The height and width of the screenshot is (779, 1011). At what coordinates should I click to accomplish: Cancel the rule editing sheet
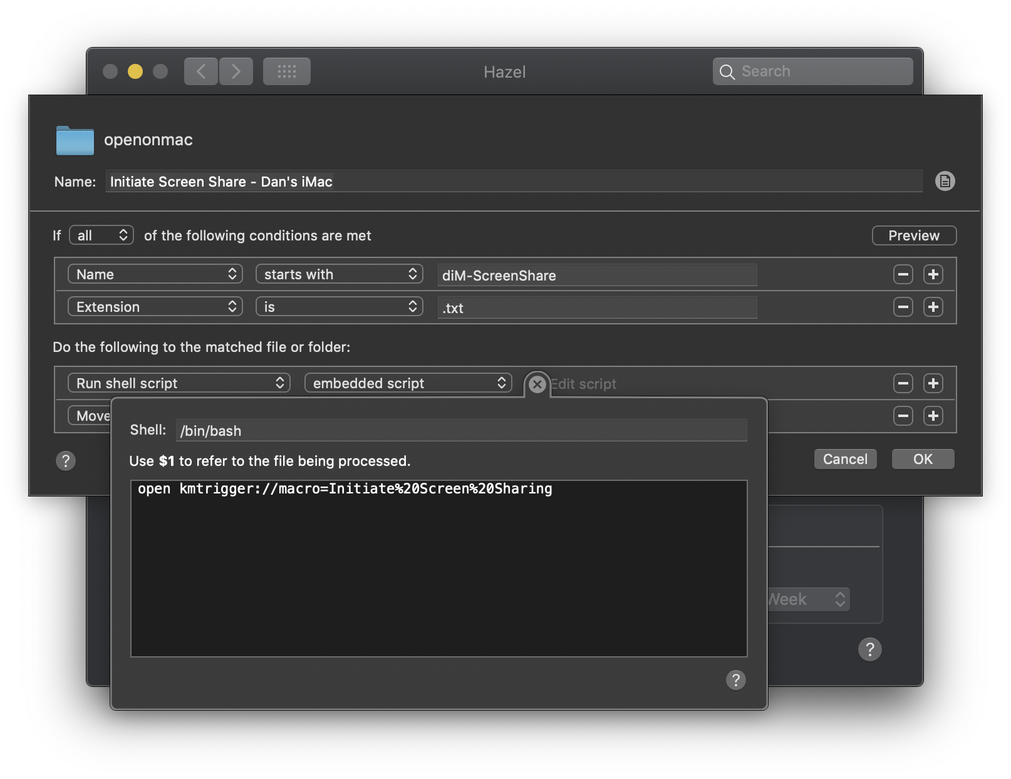pyautogui.click(x=845, y=459)
